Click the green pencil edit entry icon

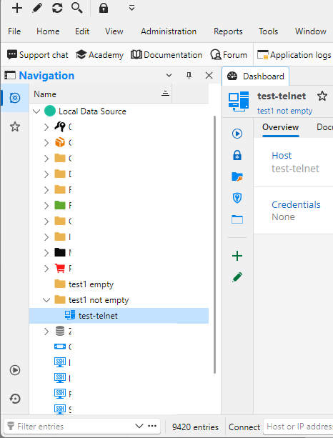click(237, 277)
